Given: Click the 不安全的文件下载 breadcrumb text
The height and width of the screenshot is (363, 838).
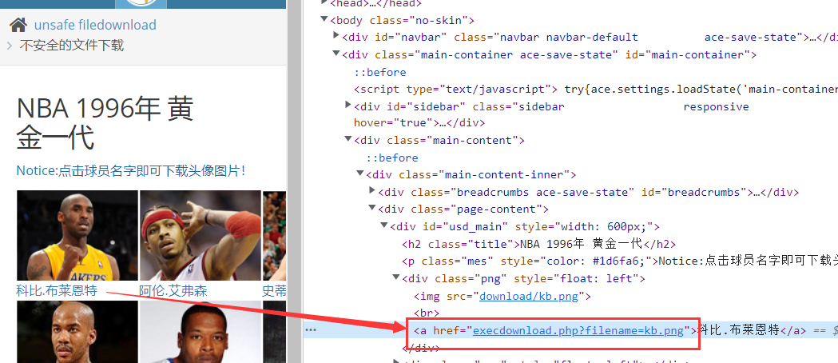Looking at the screenshot, I should click(72, 46).
